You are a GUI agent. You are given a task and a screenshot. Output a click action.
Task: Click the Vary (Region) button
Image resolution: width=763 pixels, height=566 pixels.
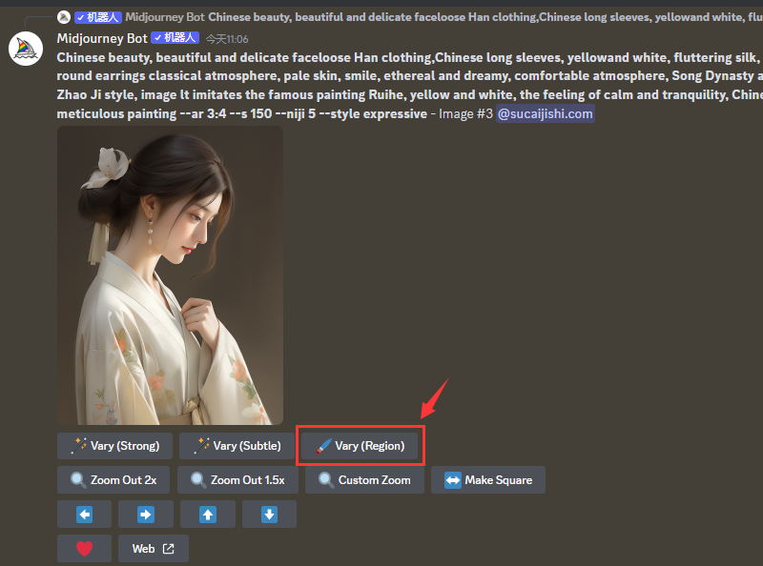tap(360, 446)
